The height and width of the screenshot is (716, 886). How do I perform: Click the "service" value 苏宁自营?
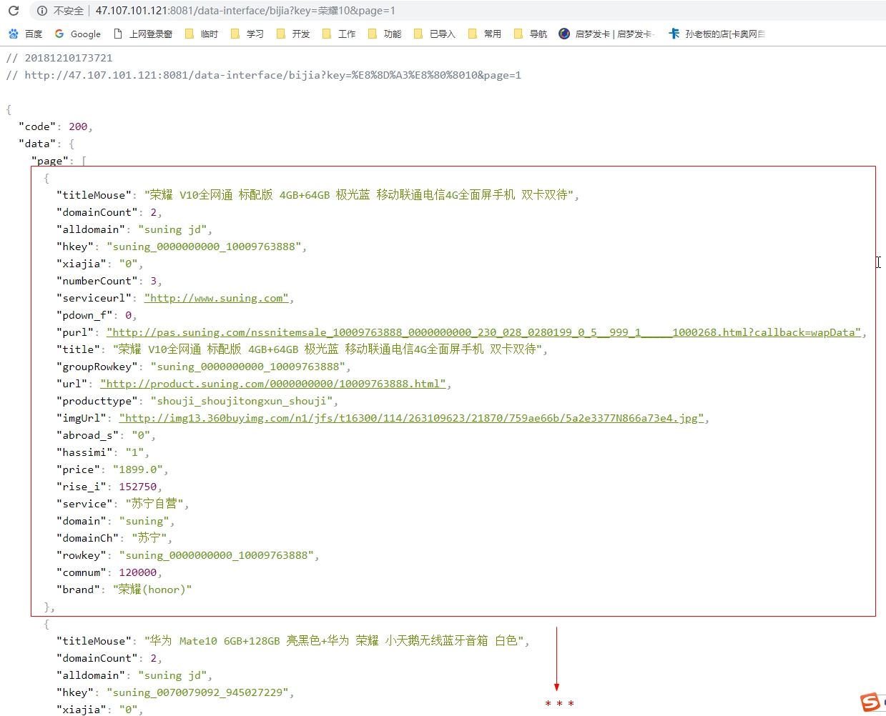point(154,504)
